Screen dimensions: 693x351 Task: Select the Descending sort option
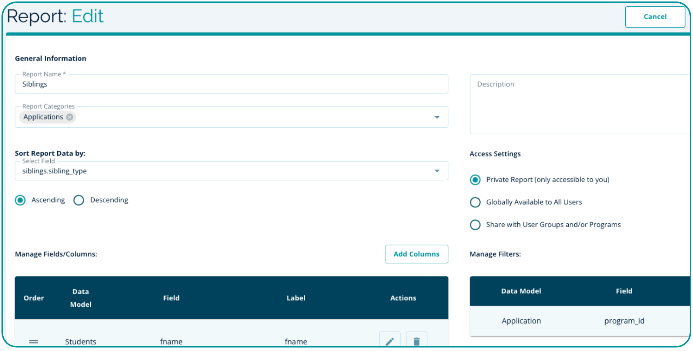click(x=79, y=200)
